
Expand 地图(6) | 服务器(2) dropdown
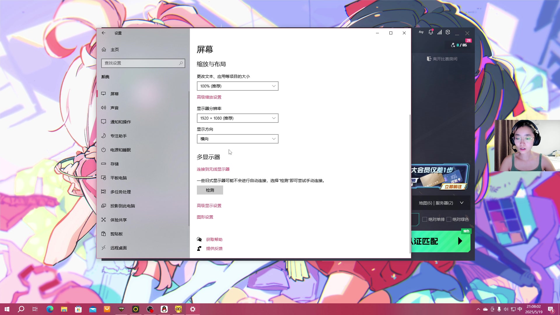(x=441, y=203)
